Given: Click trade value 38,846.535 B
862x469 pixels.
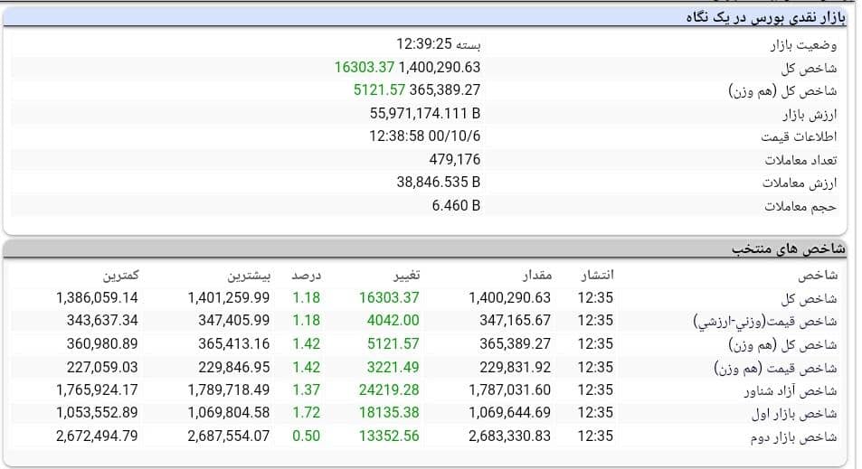Looking at the screenshot, I should pyautogui.click(x=439, y=182).
